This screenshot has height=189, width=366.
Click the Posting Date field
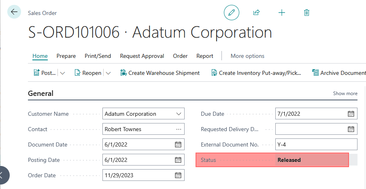tap(143, 160)
